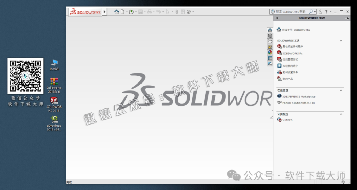Screen dimensions: 357x190
Task: Choose the Select cursor tool
Action: pos(168,12)
